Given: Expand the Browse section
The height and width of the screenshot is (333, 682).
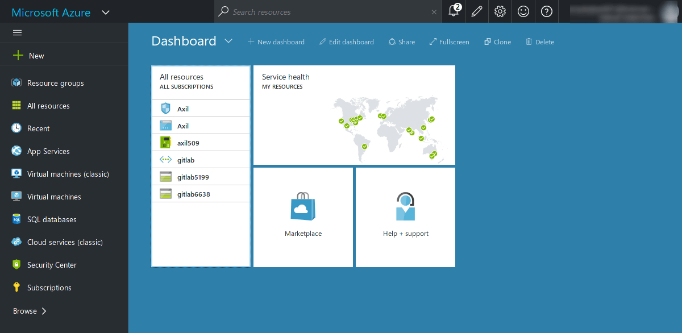Looking at the screenshot, I should click(x=27, y=311).
